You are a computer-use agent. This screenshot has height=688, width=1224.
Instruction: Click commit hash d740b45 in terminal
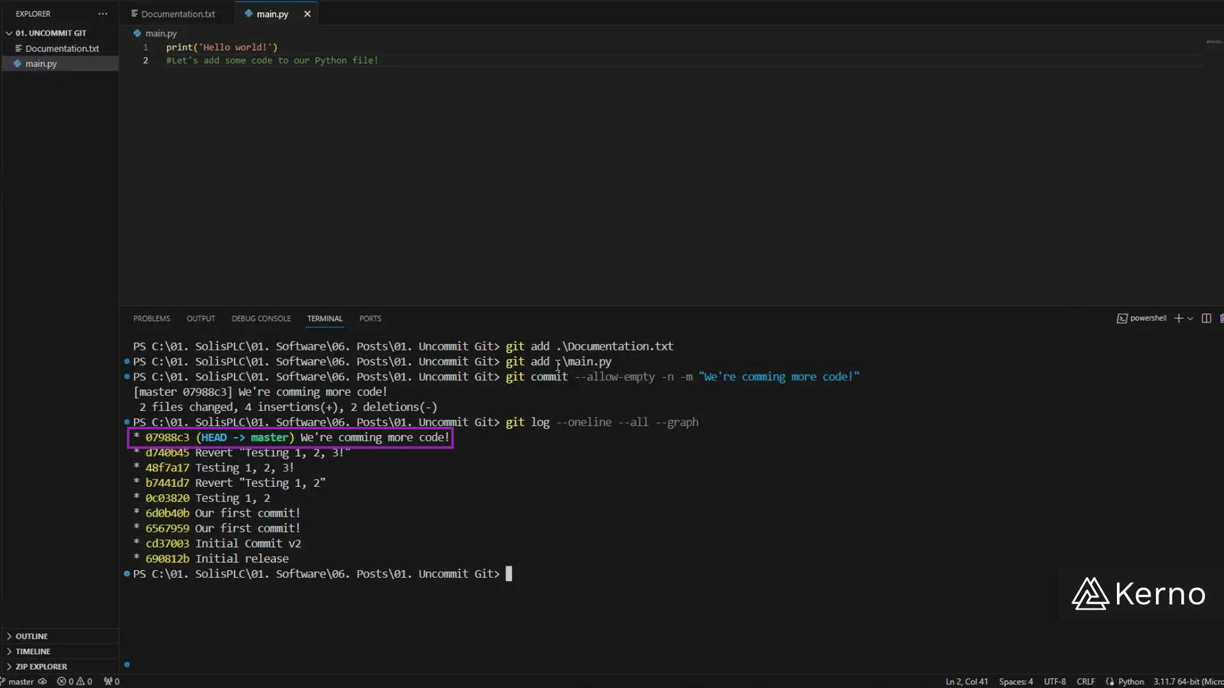(167, 453)
